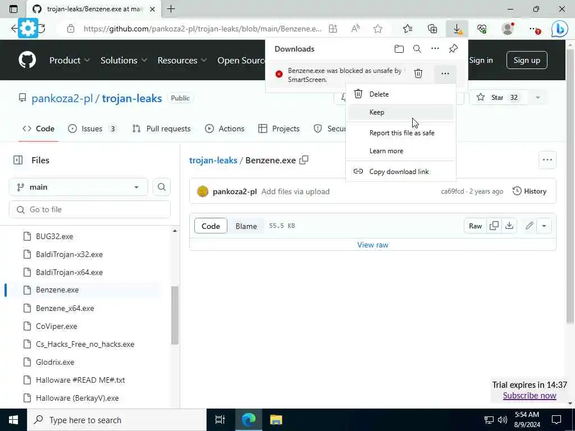This screenshot has width=575, height=431.
Task: Open more options in Downloads header
Action: (435, 48)
